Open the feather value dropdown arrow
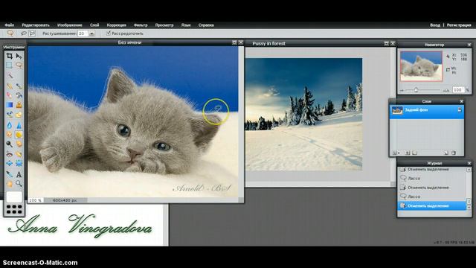This screenshot has width=476, height=268. point(91,33)
